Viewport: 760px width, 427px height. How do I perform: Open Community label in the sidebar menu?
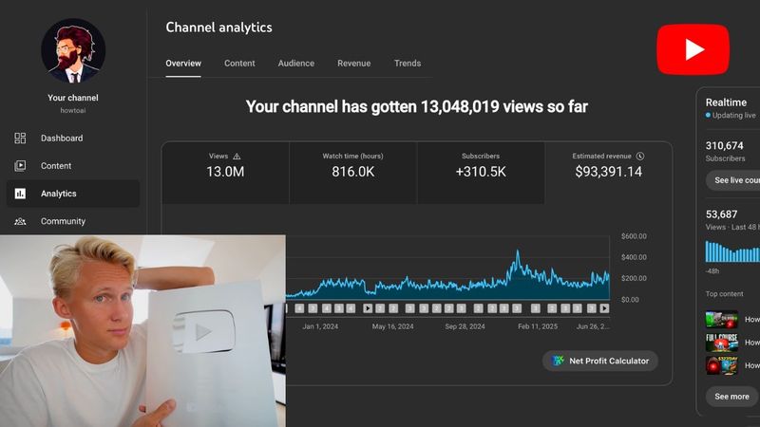[63, 221]
